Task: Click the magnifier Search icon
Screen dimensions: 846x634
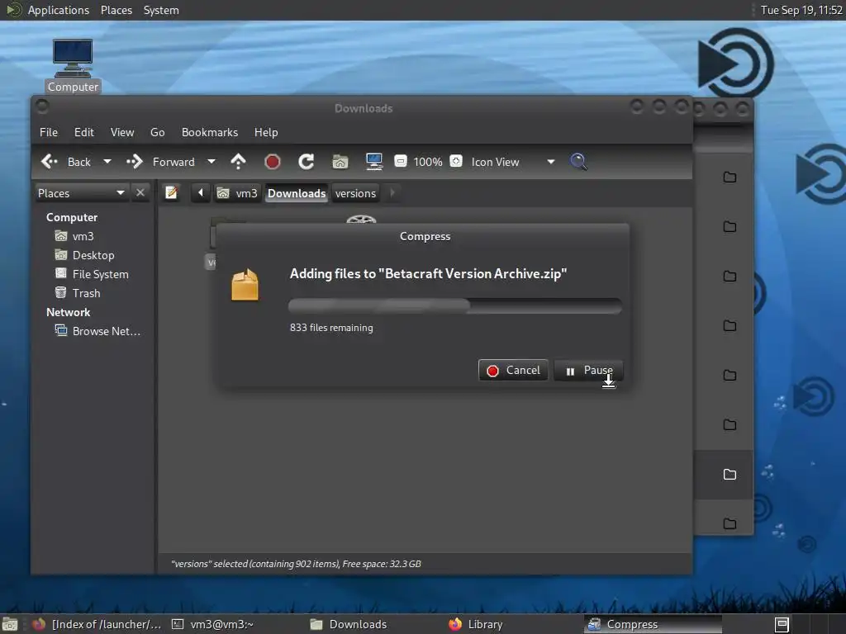Action: point(578,162)
